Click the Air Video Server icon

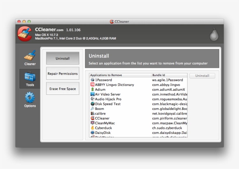92,94
